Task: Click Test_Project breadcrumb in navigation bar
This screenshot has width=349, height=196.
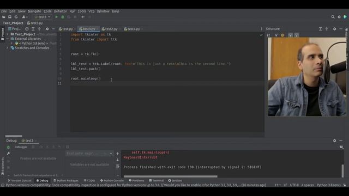Action: coord(13,23)
